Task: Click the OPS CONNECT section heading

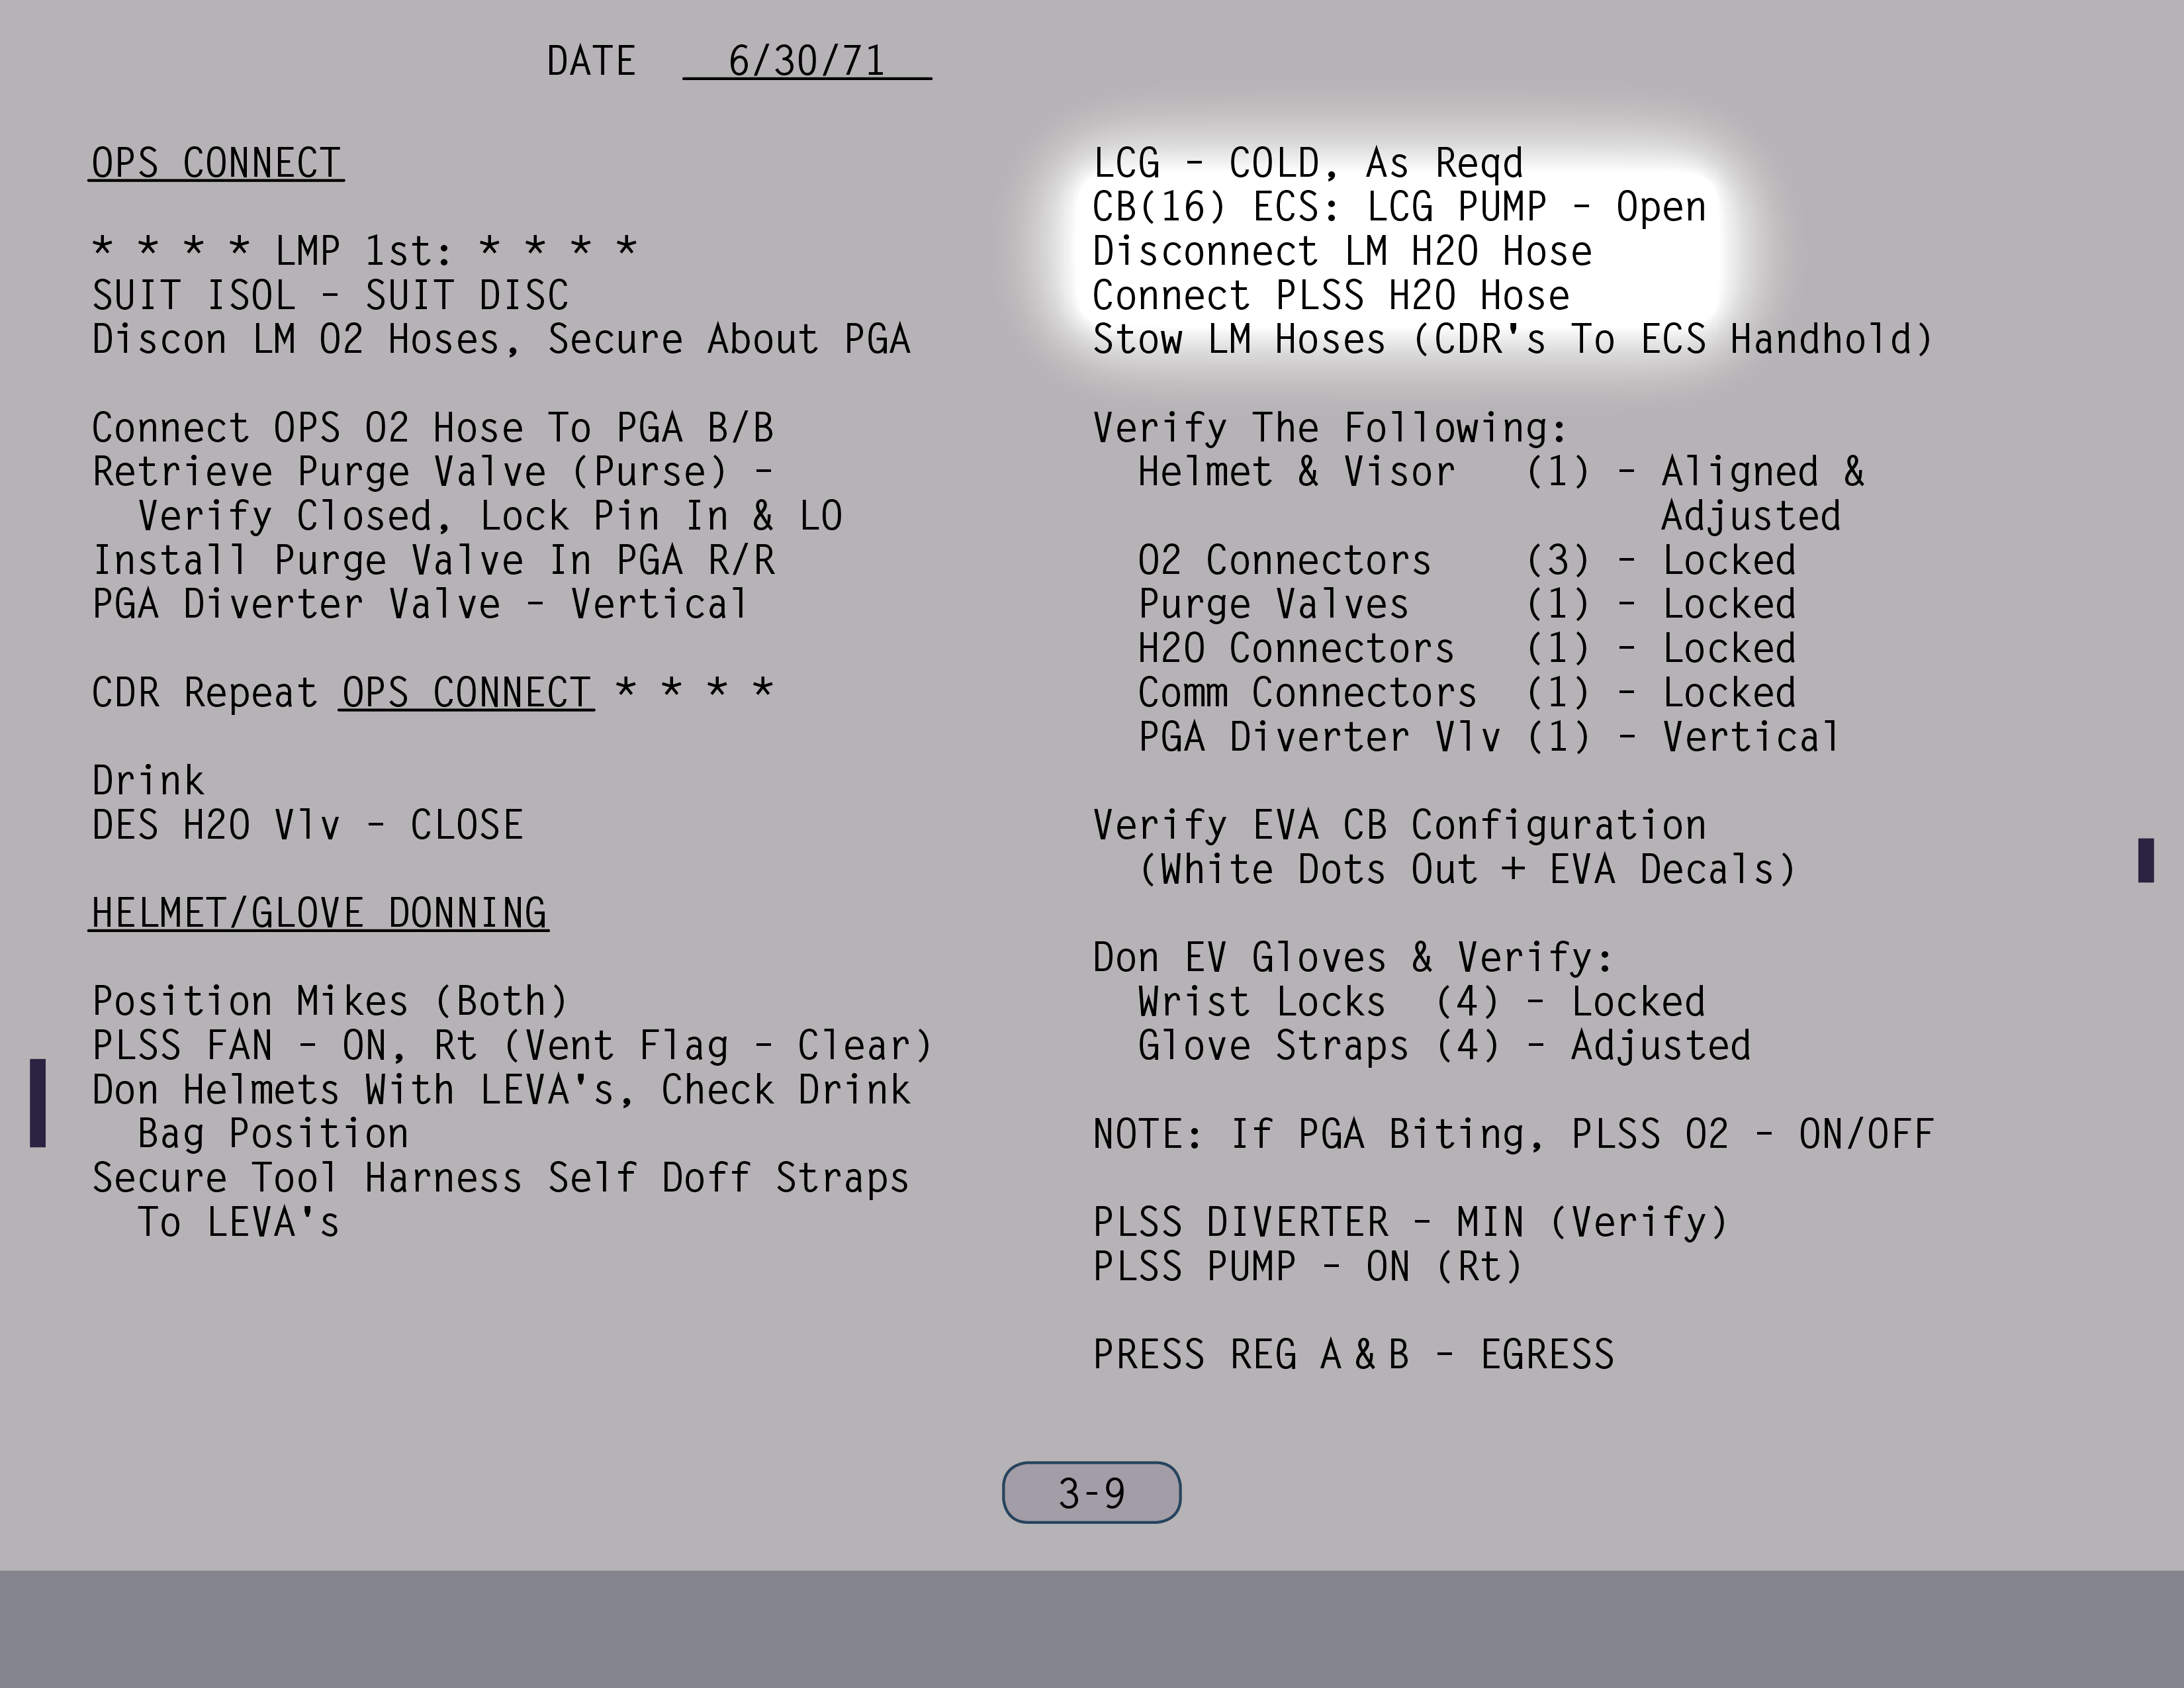Action: 216,163
